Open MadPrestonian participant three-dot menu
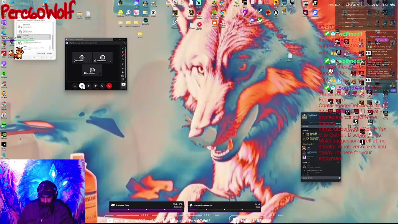Viewport: 398px width, 224px height. 110,61
